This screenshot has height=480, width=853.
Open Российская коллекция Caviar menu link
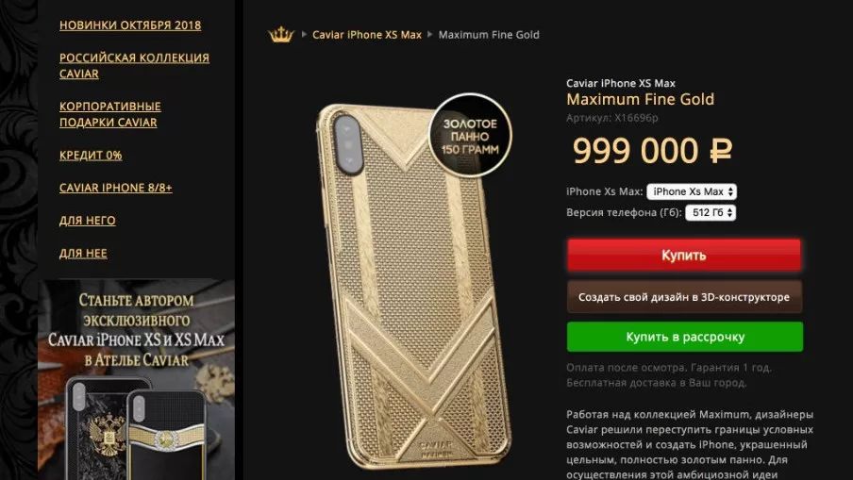134,65
